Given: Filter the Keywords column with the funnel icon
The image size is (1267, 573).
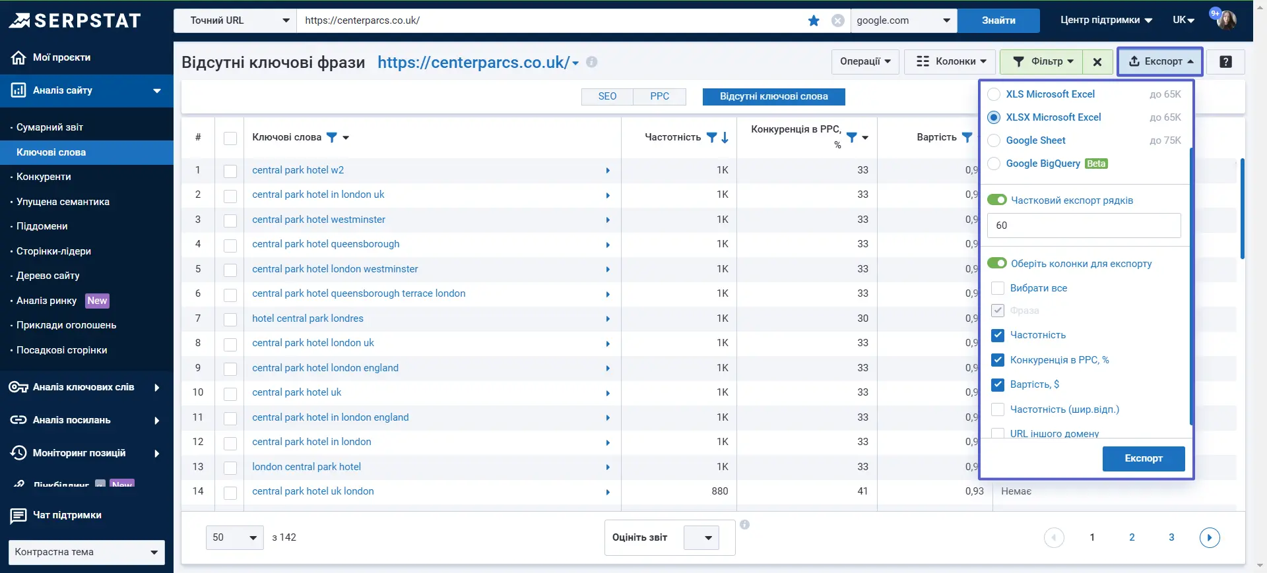Looking at the screenshot, I should [x=332, y=137].
